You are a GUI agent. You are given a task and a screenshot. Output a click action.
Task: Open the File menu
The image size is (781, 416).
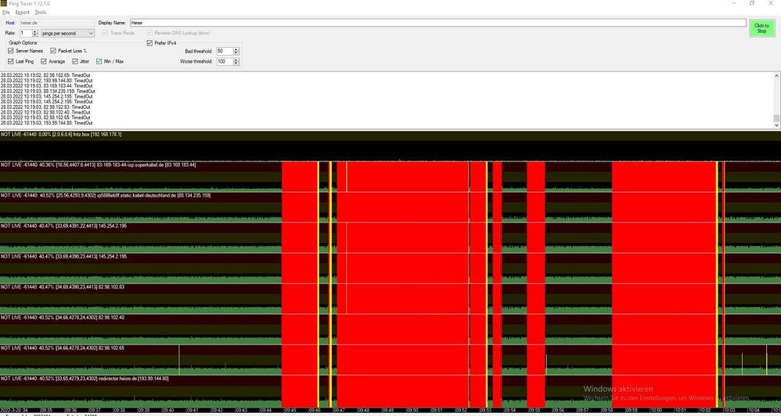pos(6,12)
